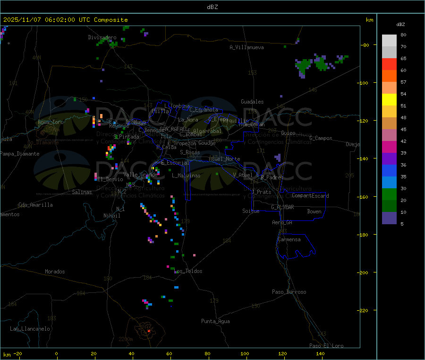This screenshot has width=425, height=360.
Task: Click the 65 dBZ gray color swatch
Action: tap(389, 53)
